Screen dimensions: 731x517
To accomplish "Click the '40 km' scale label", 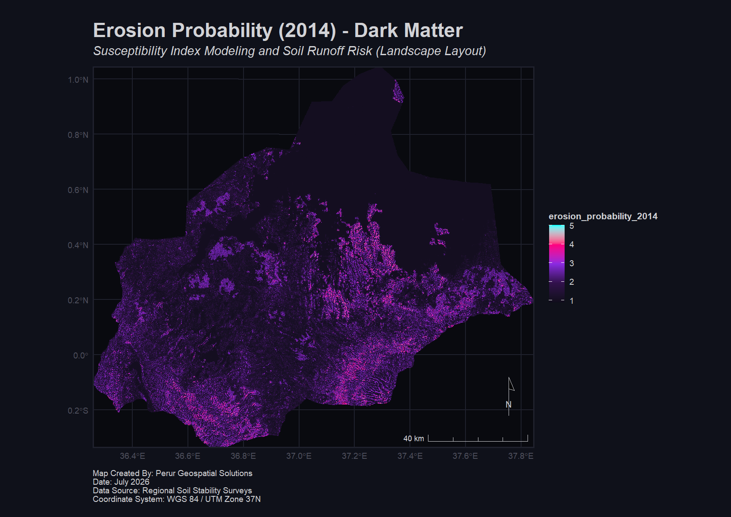I will click(413, 439).
